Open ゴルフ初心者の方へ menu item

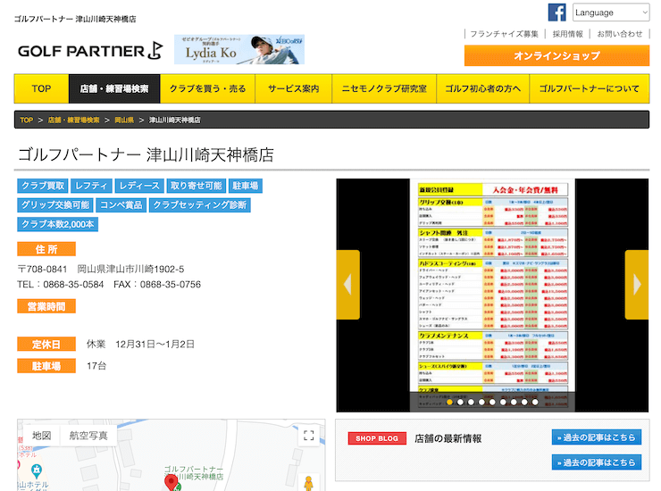(482, 89)
